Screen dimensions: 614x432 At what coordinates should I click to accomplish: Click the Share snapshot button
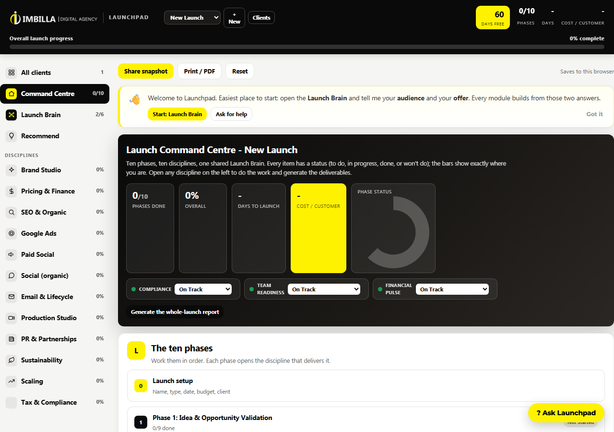pos(146,71)
